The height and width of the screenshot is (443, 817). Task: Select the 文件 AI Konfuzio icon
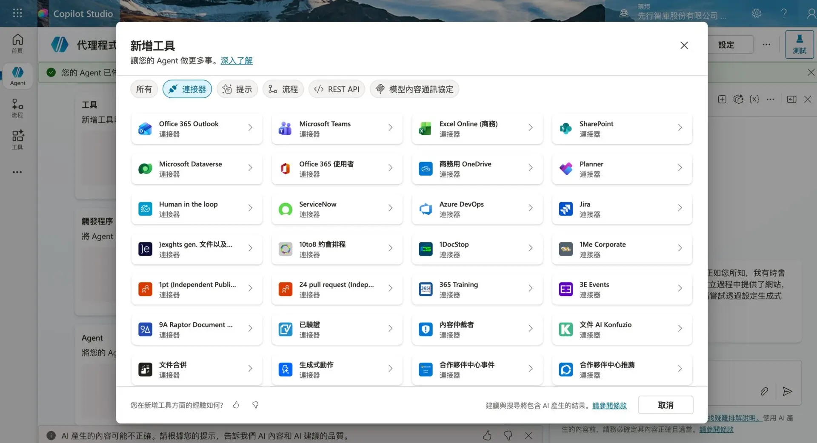point(566,329)
